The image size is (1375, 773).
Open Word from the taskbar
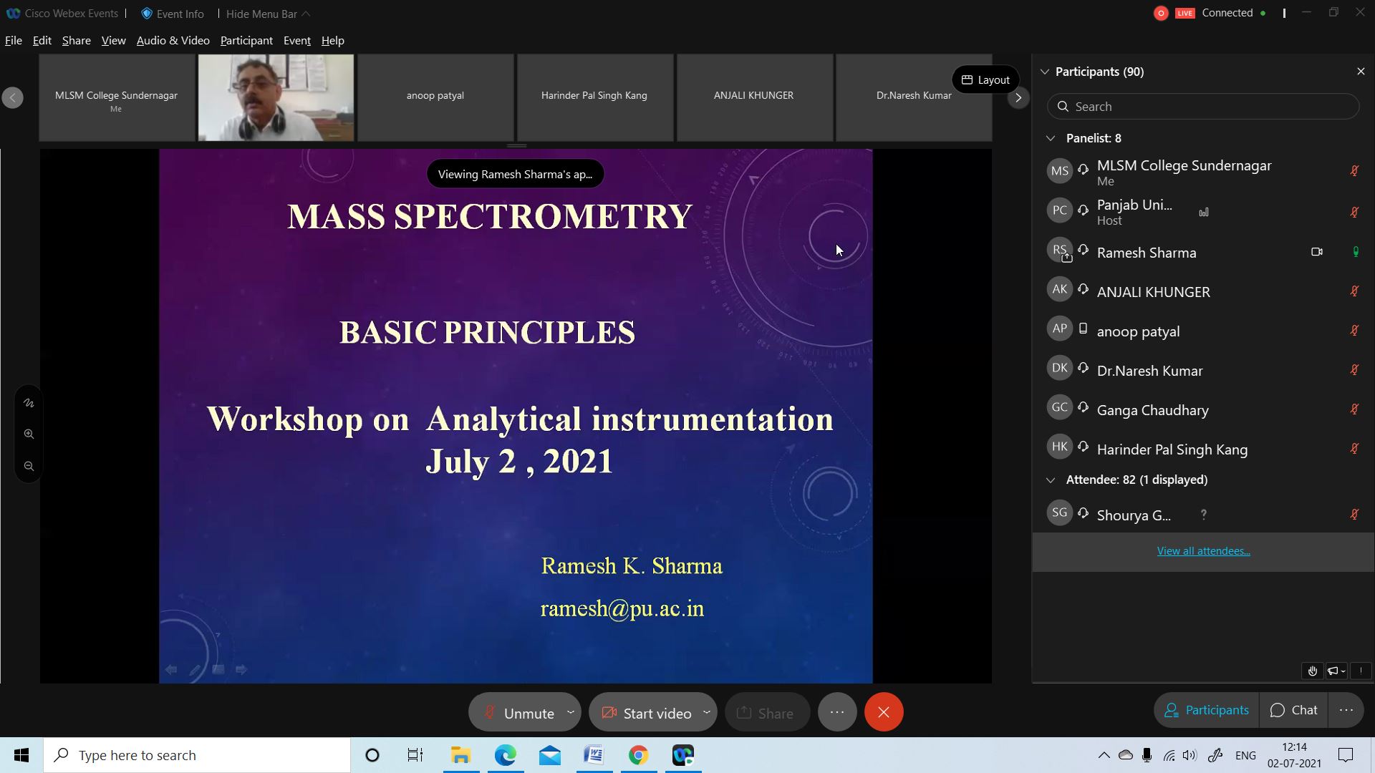click(594, 755)
